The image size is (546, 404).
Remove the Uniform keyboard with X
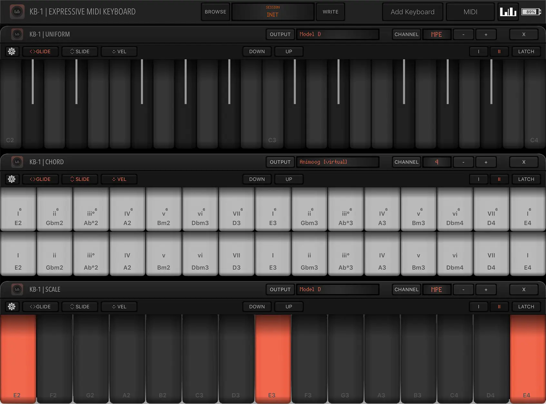[524, 34]
